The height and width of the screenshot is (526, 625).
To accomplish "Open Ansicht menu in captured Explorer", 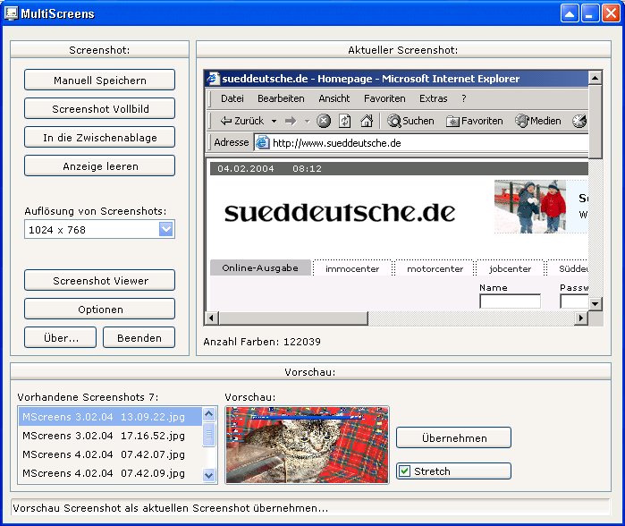I will (334, 98).
